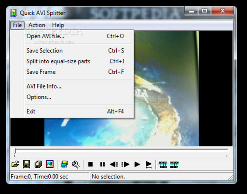Play the video
Image resolution: width=247 pixels, height=194 pixels.
137,164
